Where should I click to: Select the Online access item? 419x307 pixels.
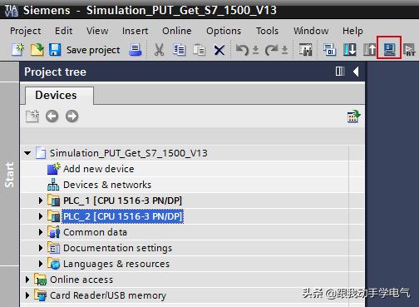click(x=81, y=280)
